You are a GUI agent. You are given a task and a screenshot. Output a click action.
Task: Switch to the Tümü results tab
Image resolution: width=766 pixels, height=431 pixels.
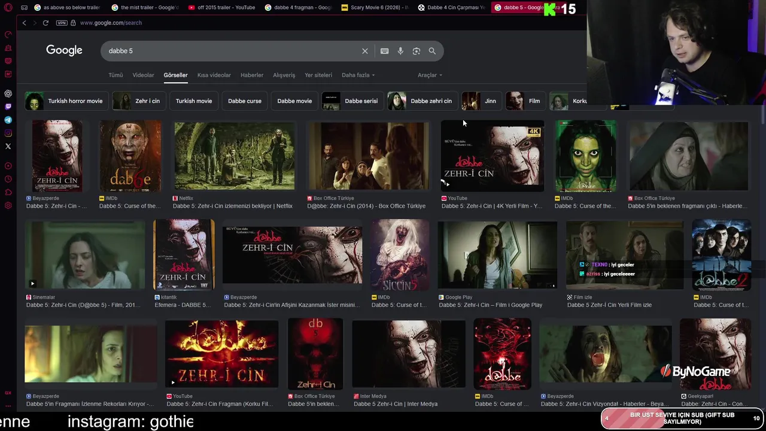(115, 75)
